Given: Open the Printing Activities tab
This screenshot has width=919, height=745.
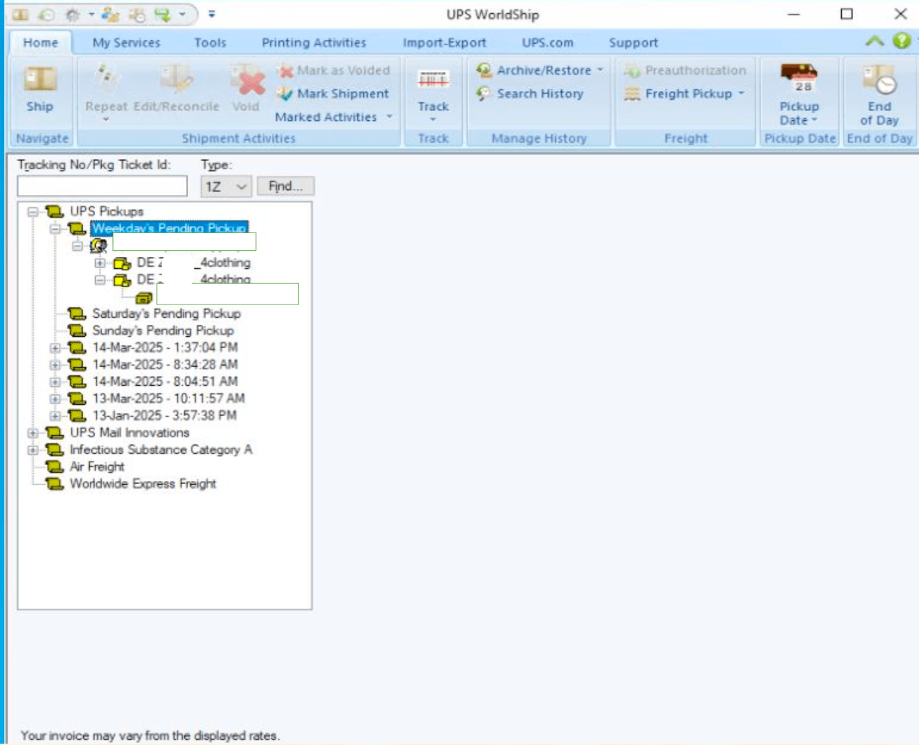Looking at the screenshot, I should point(314,42).
